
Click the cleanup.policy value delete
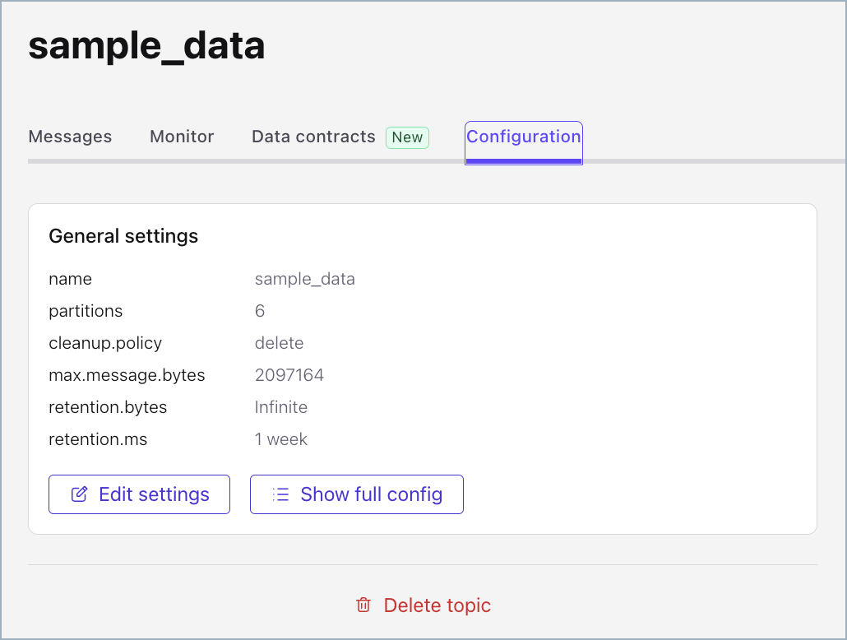[x=279, y=343]
